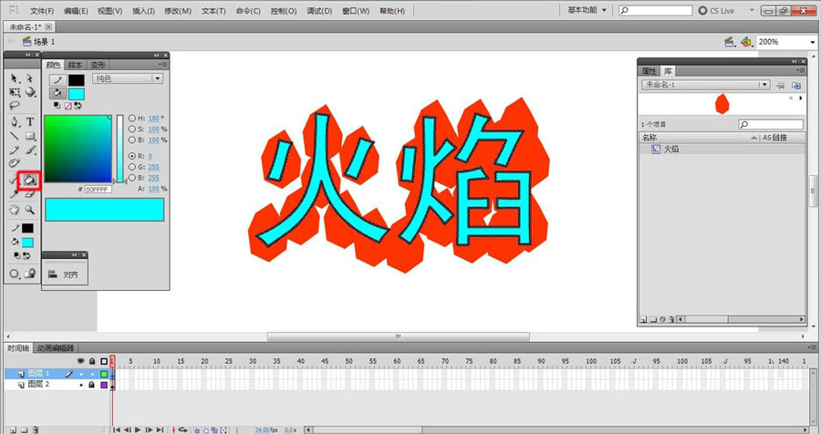Click the new layer icon in timeline
821x434 pixels.
[x=14, y=429]
